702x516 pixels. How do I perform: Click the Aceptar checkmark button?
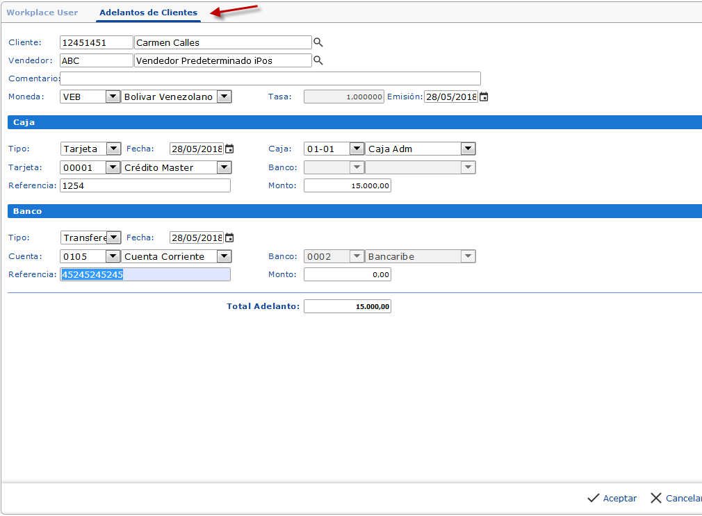(x=612, y=498)
